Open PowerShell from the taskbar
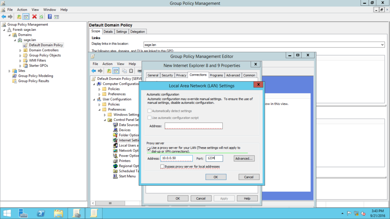 tap(40, 213)
